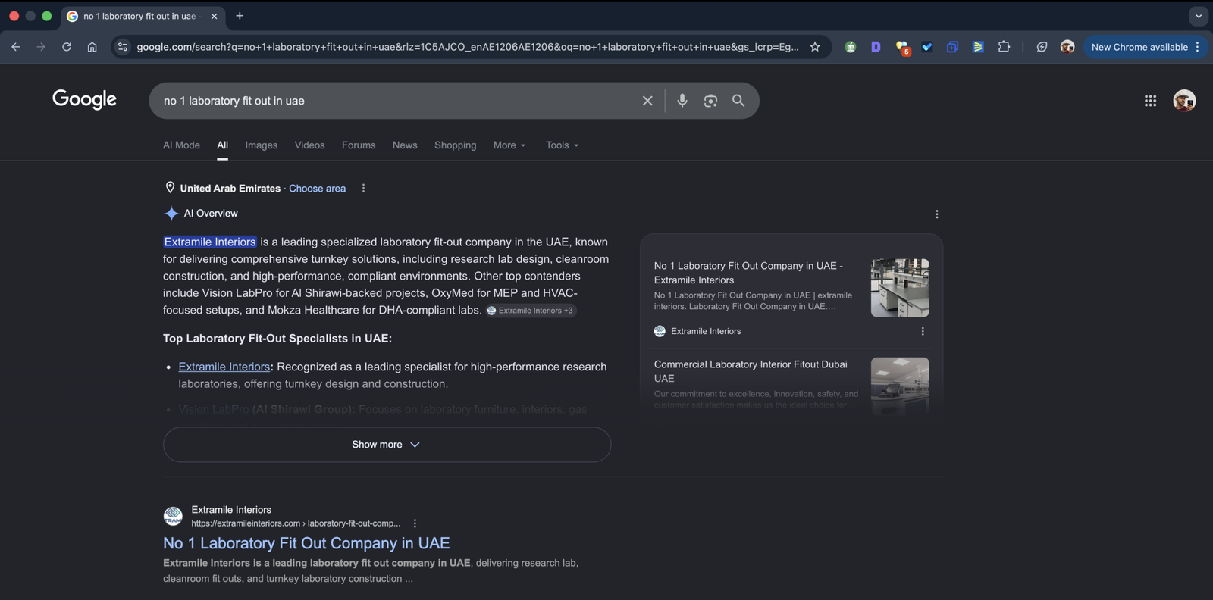Focus the Chrome address bar URL
1213x600 pixels.
pos(467,47)
